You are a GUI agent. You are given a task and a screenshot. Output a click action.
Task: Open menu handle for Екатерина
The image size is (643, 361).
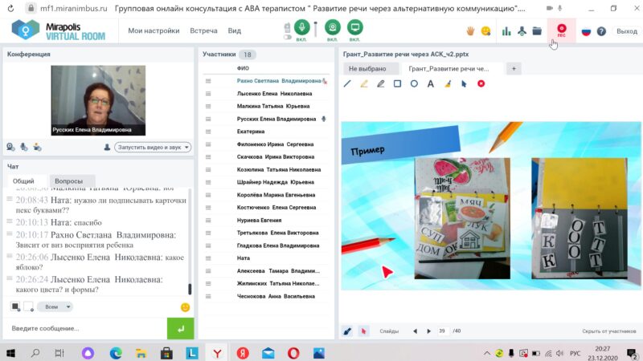point(208,132)
